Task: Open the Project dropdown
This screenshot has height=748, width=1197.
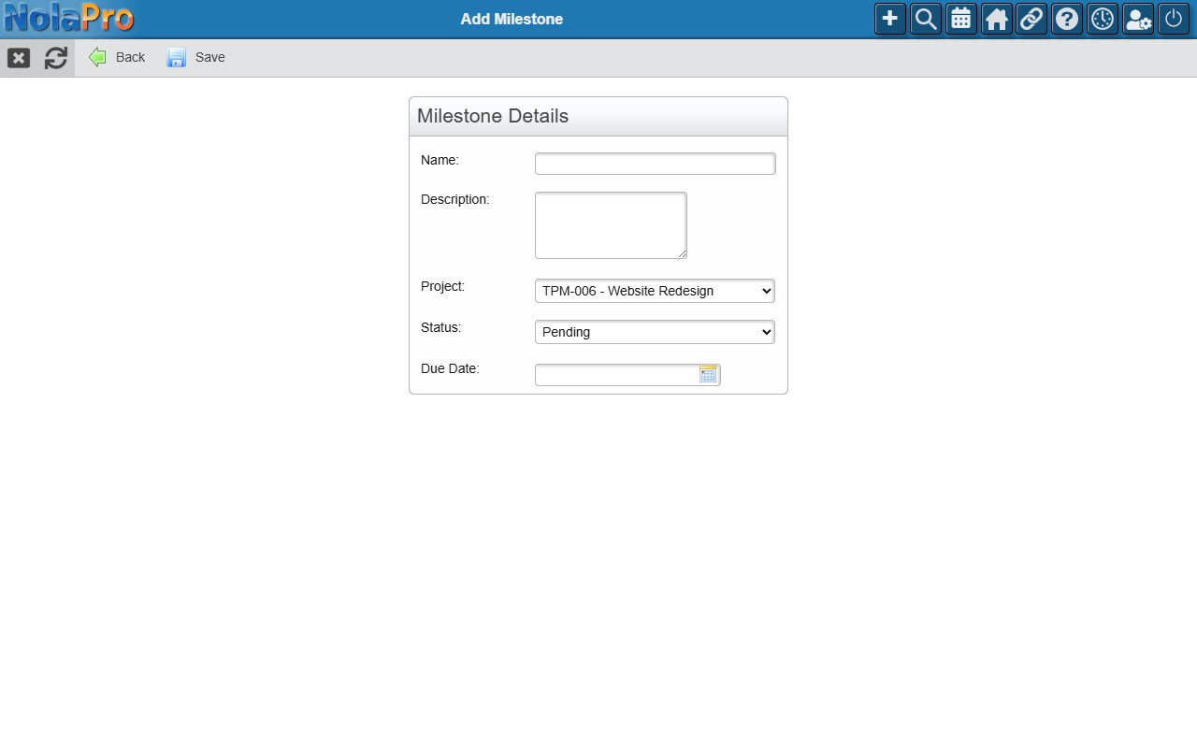Action: point(655,291)
